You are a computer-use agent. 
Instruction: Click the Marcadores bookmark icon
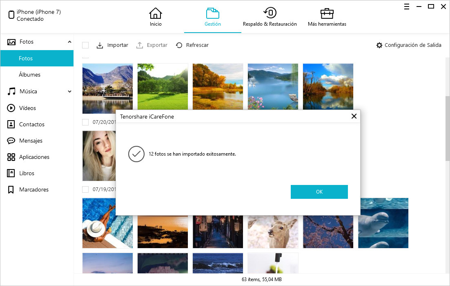11,189
